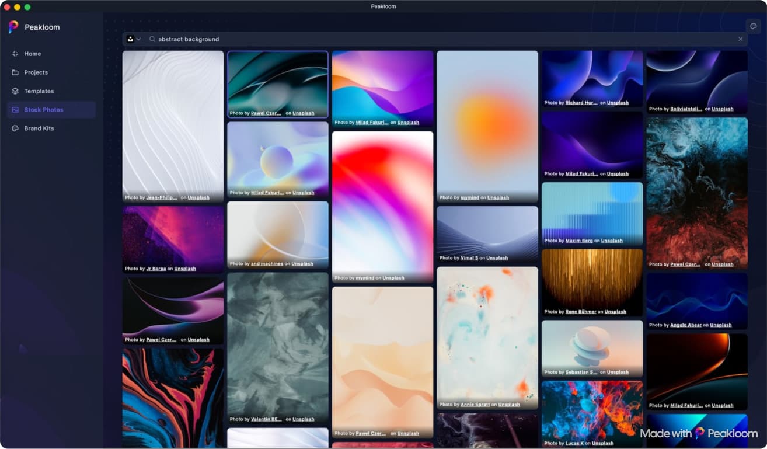The image size is (767, 449).
Task: Select the blue waves photo by Richard Hor
Action: (x=592, y=79)
